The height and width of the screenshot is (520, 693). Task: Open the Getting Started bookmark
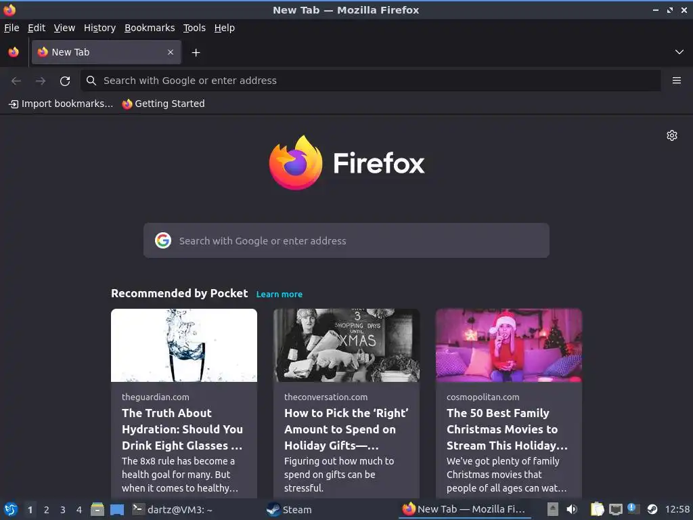click(164, 104)
